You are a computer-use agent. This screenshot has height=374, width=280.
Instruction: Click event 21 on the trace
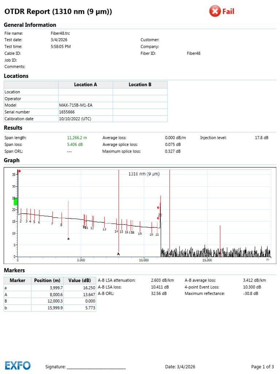157,234
